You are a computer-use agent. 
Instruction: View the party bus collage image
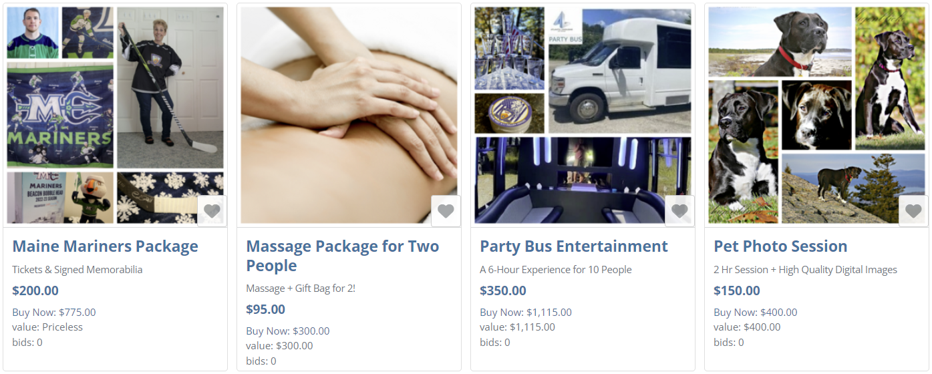click(x=583, y=116)
